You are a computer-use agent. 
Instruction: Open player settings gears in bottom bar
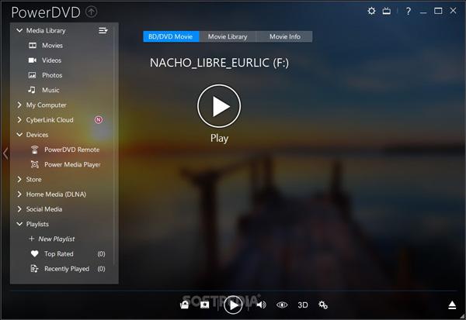(323, 305)
